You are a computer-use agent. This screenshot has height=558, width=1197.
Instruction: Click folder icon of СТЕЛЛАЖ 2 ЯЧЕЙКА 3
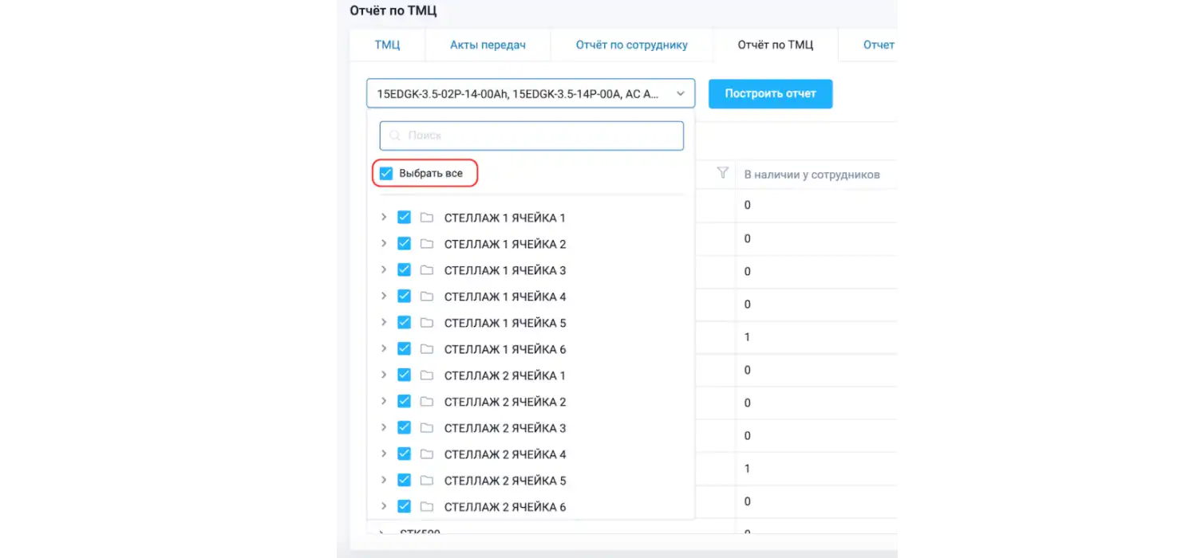pyautogui.click(x=427, y=428)
